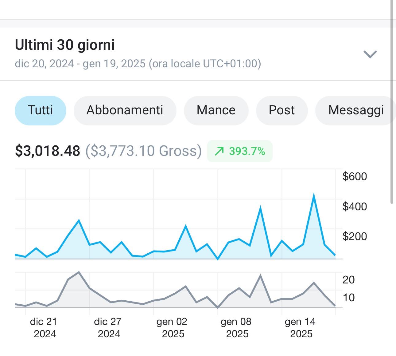Tap the 393.7% growth badge
This screenshot has height=356, width=396.
click(240, 151)
